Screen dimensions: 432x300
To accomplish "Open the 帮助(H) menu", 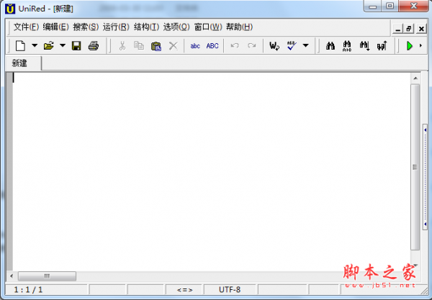I will [x=239, y=27].
